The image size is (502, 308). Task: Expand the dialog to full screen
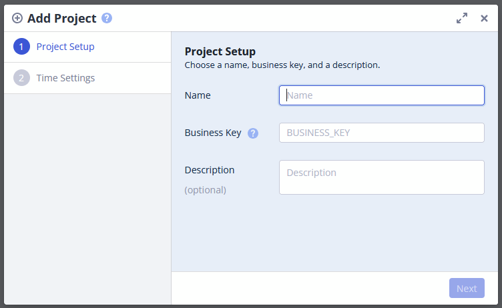click(x=462, y=18)
